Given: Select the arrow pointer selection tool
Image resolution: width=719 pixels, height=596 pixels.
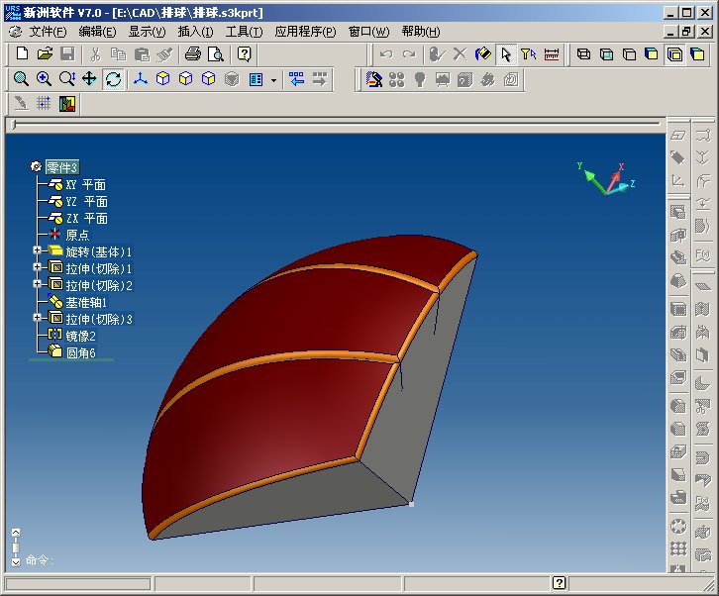Looking at the screenshot, I should point(506,54).
